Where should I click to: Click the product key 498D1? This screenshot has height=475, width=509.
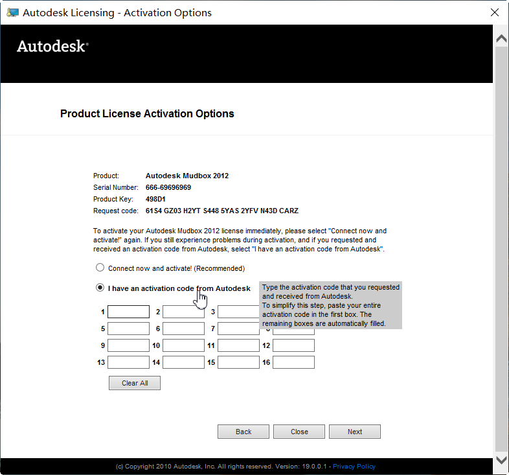coord(155,199)
